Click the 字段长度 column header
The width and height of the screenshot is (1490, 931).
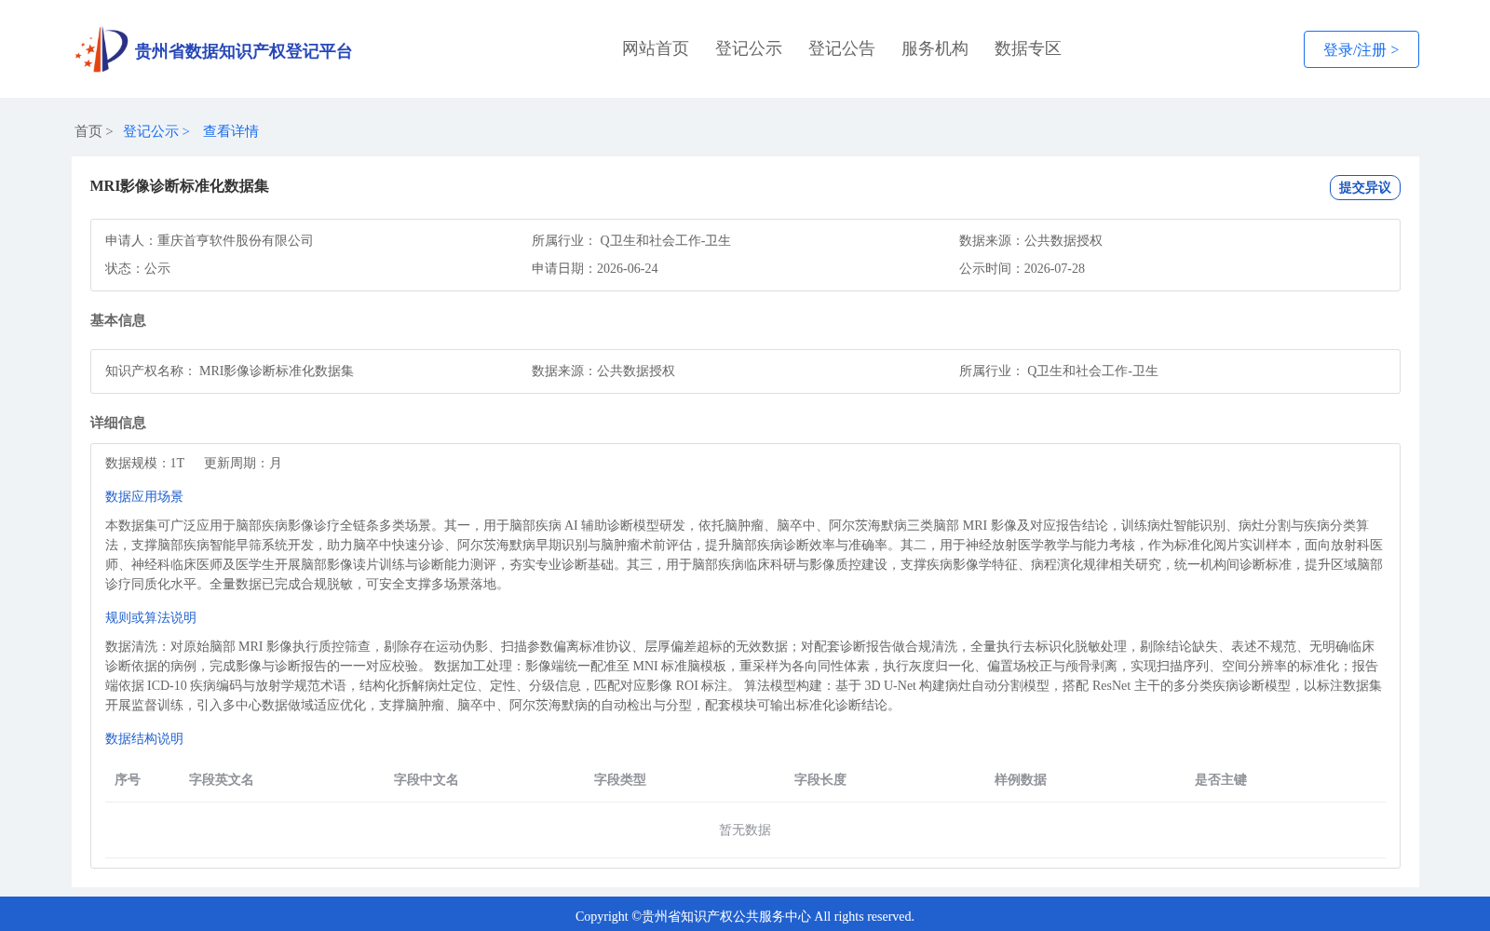tap(820, 779)
